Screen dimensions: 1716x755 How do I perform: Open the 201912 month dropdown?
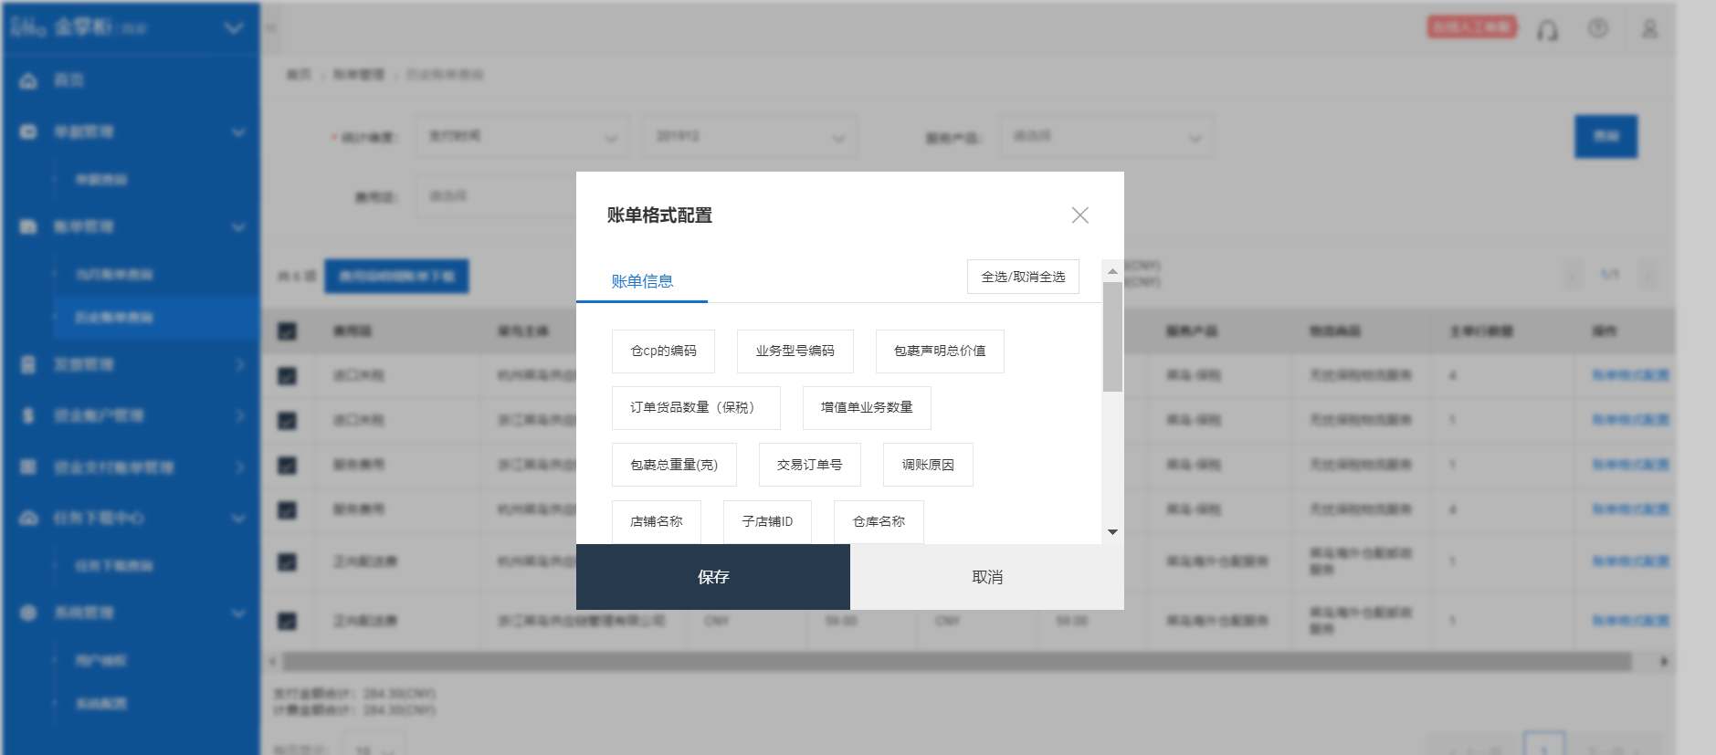[749, 137]
